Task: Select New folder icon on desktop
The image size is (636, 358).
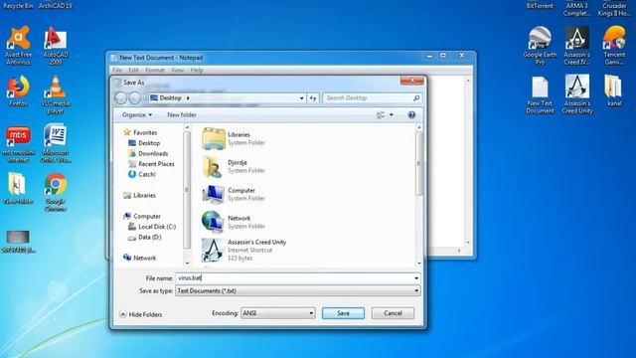Action: (x=18, y=188)
